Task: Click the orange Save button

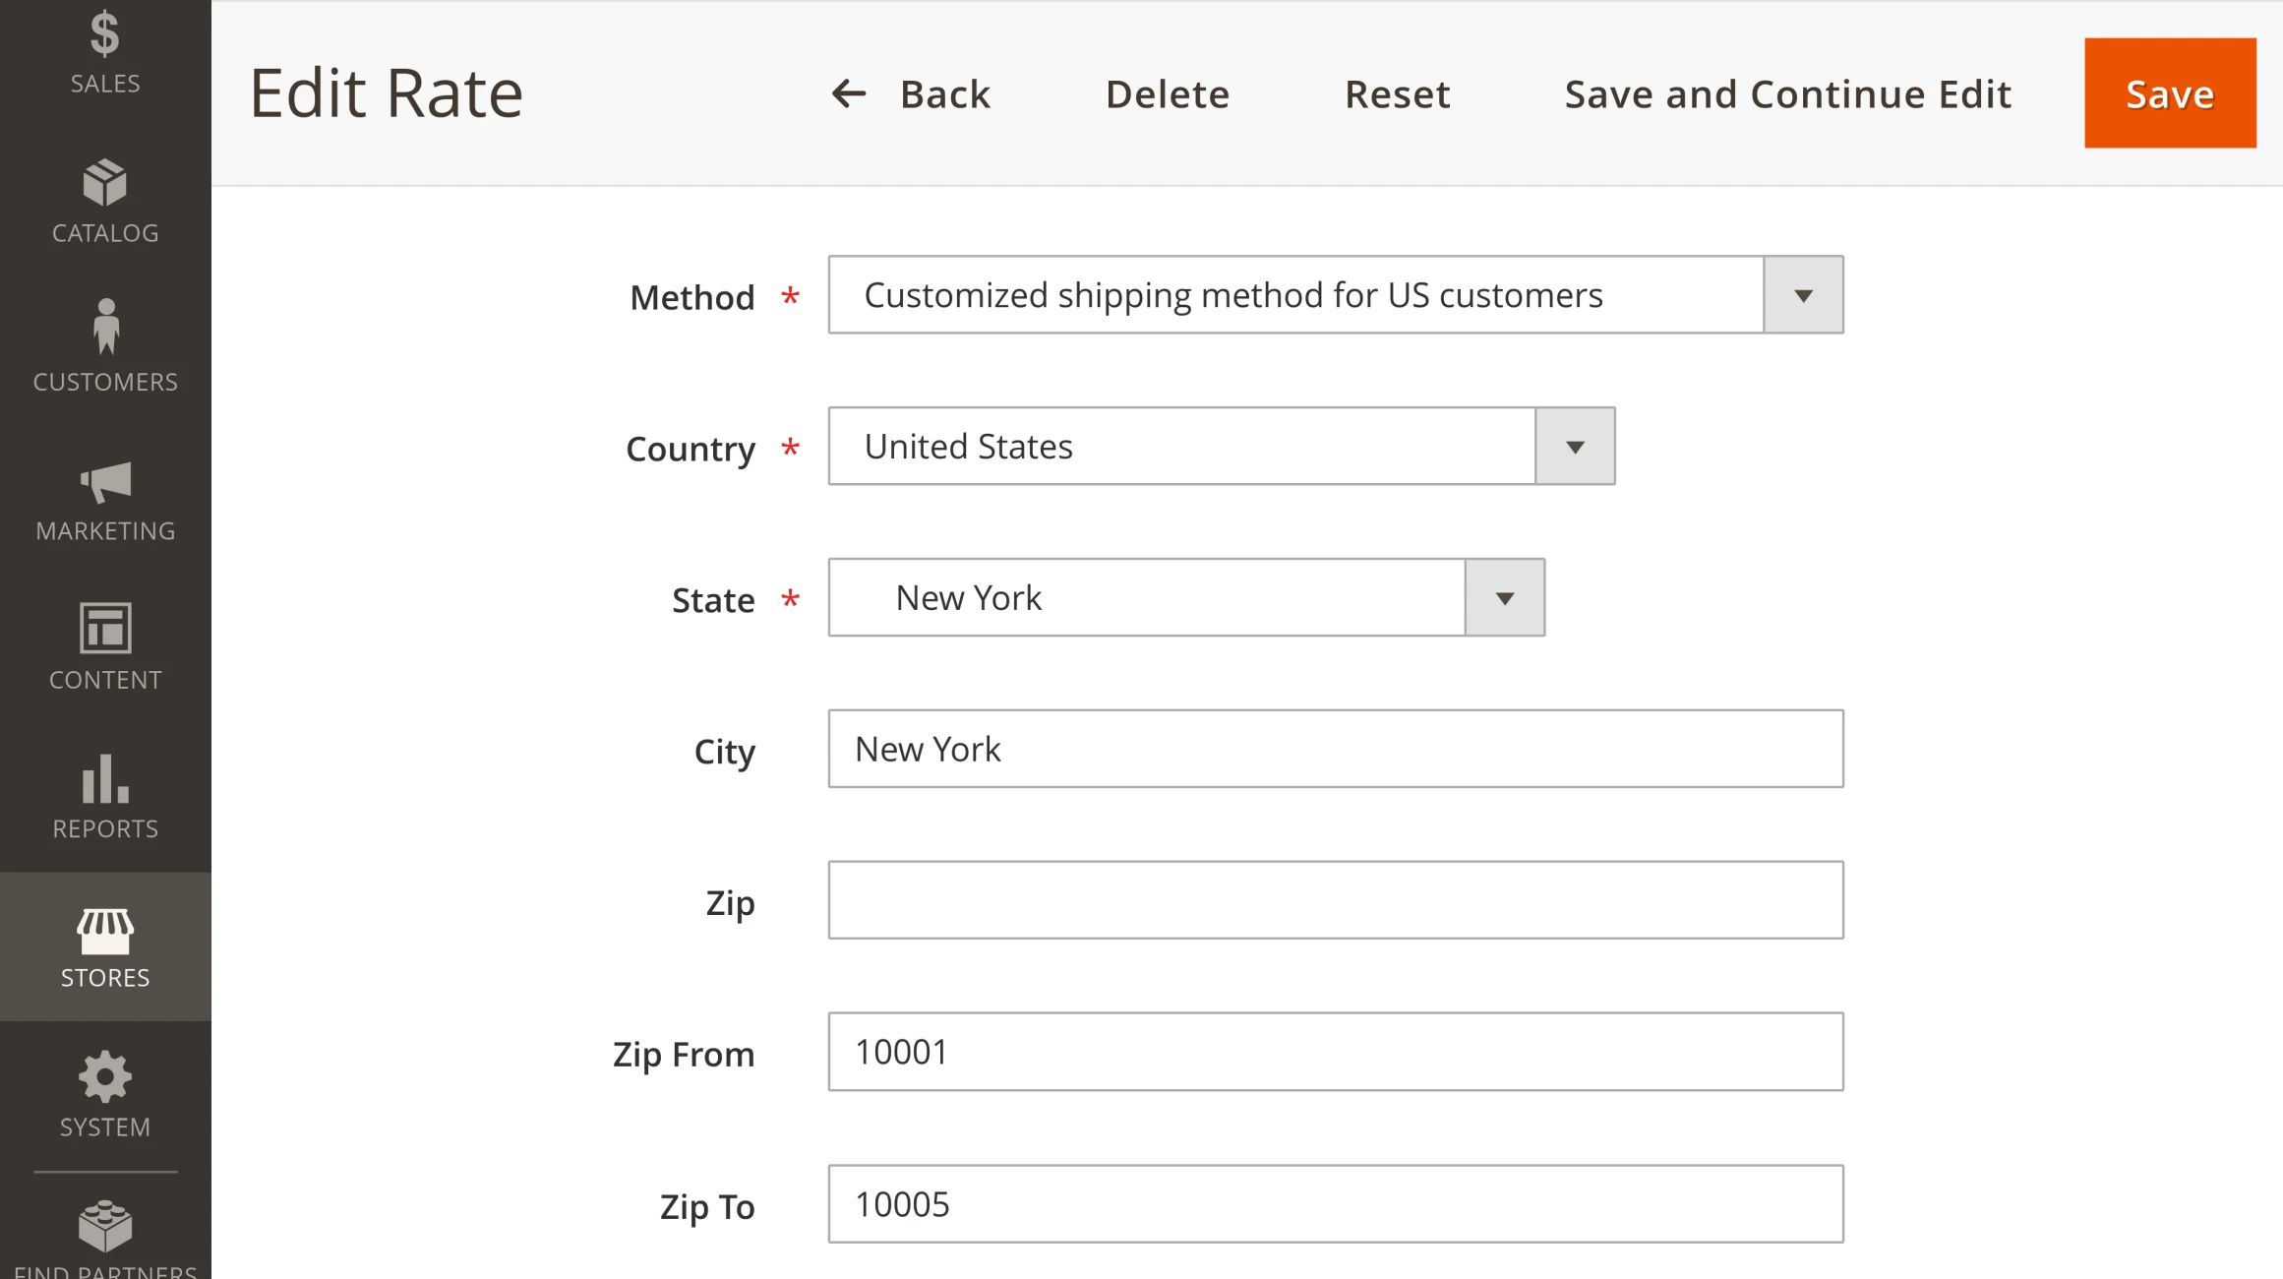Action: pyautogui.click(x=2169, y=93)
